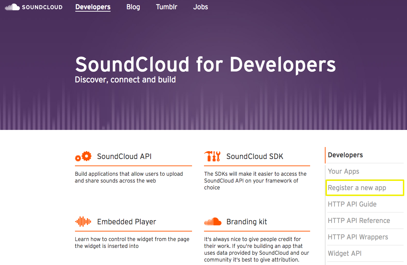The width and height of the screenshot is (407, 265).
Task: Click 'Learn how to control the widget' text
Action: (x=132, y=243)
